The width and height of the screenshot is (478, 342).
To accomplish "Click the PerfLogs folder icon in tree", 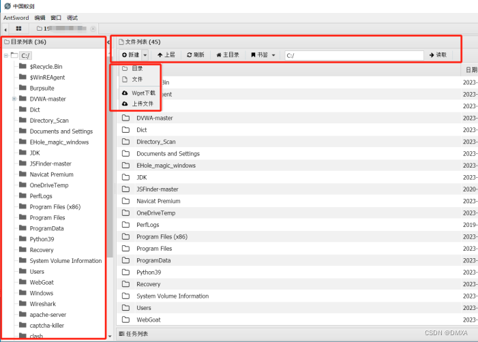I will (23, 196).
